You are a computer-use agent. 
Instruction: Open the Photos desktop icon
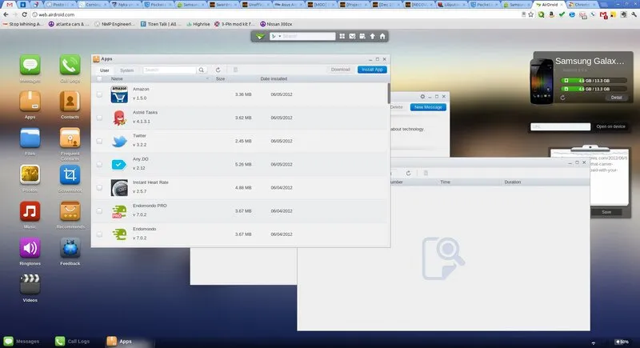[x=30, y=174]
